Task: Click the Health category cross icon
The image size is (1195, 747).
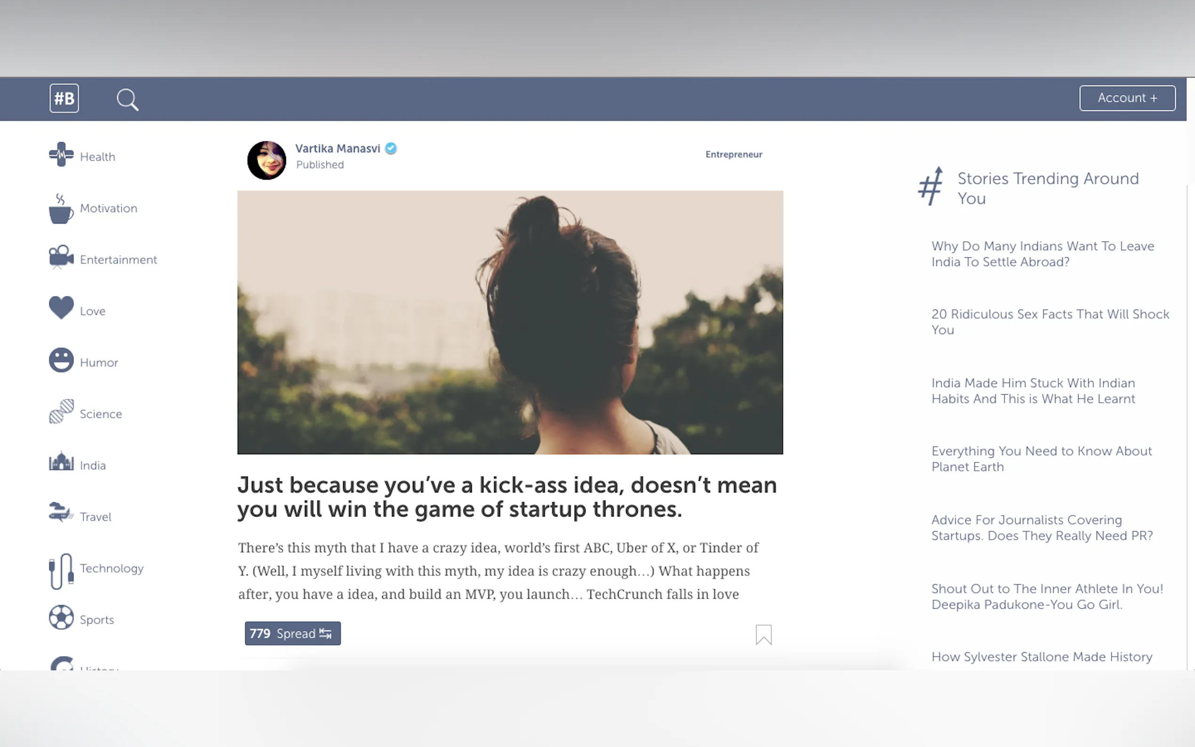Action: [x=61, y=154]
